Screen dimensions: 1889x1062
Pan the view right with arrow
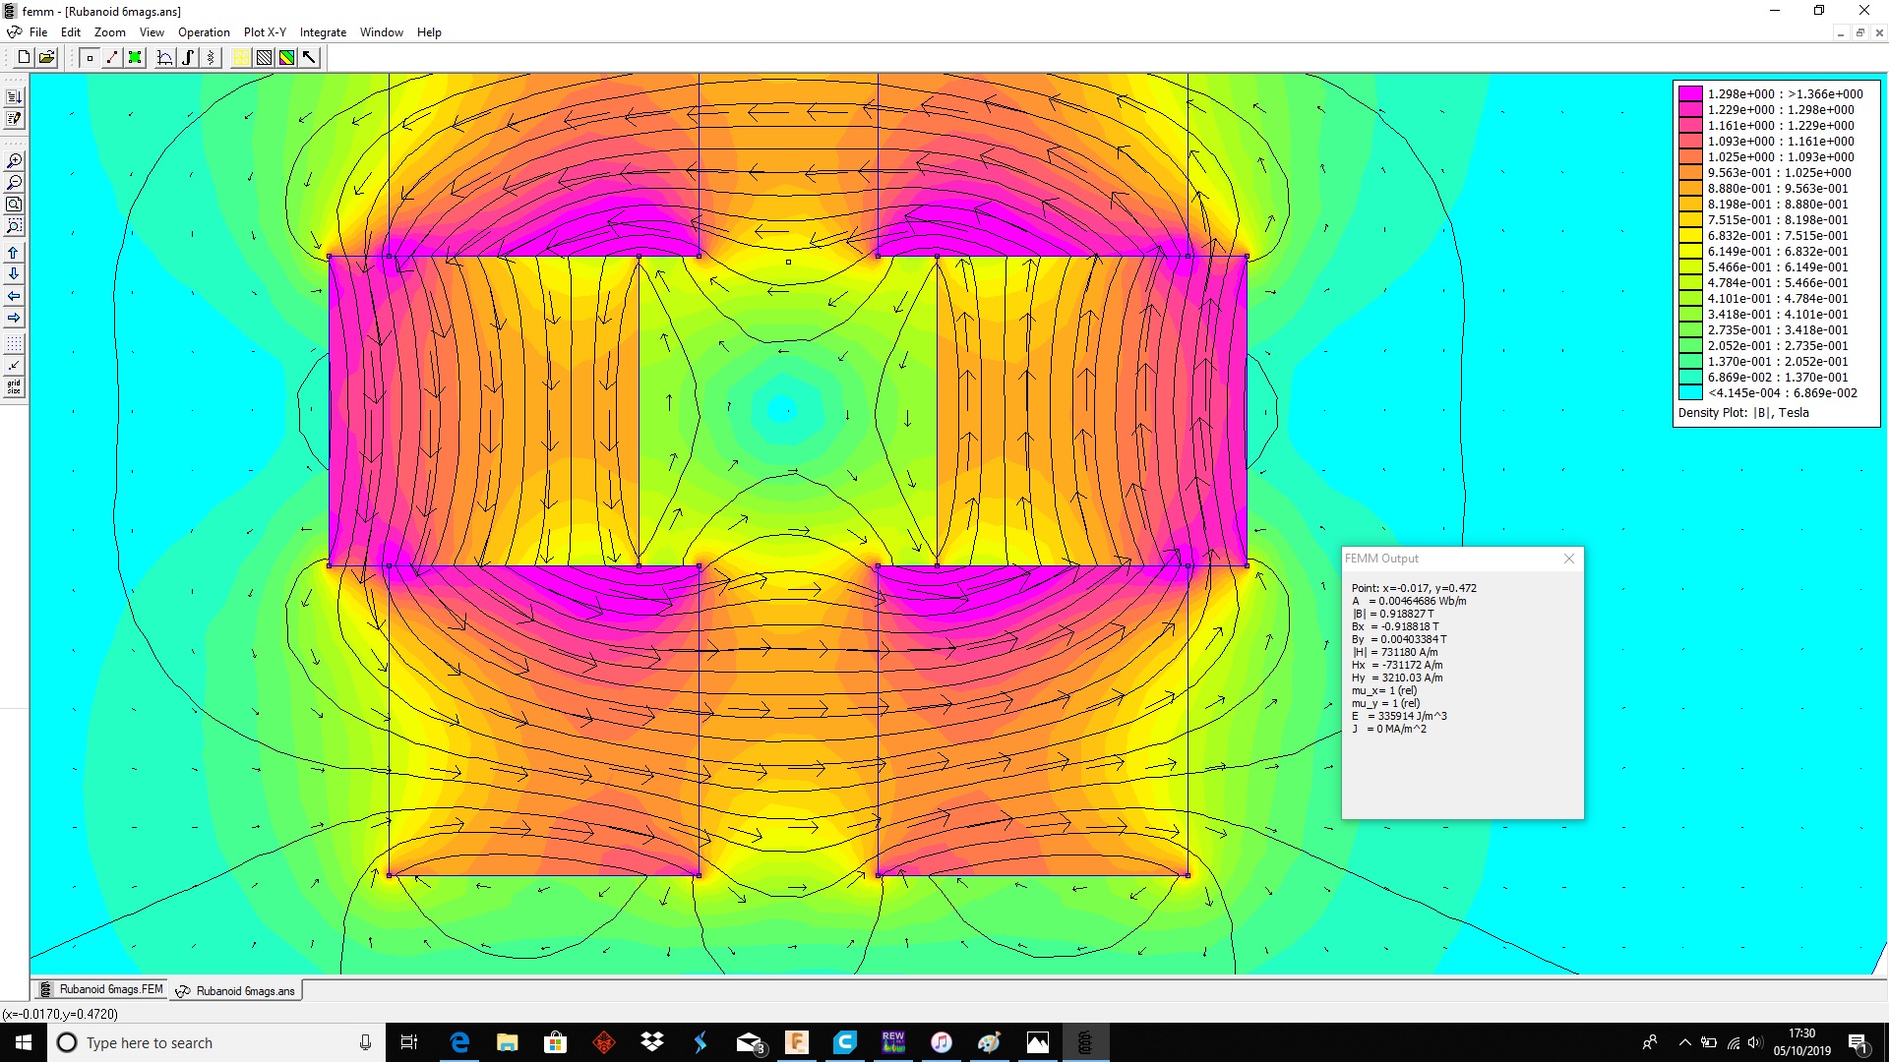[14, 318]
